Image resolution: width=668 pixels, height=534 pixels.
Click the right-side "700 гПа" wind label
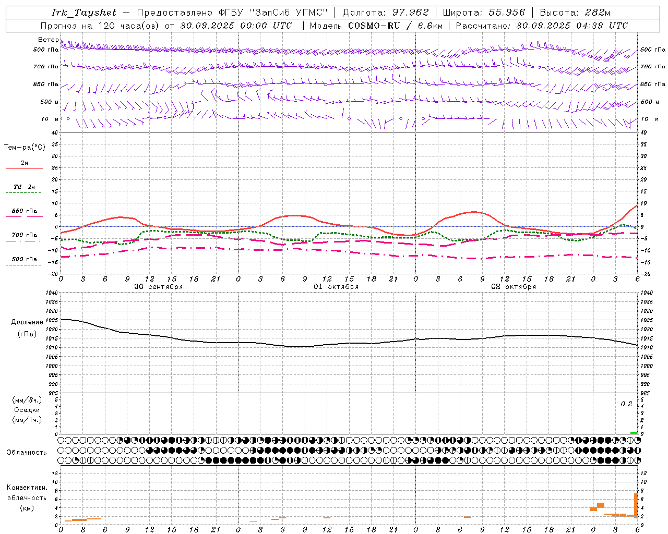tap(652, 67)
